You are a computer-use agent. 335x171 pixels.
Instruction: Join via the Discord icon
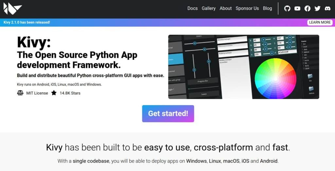327,9
